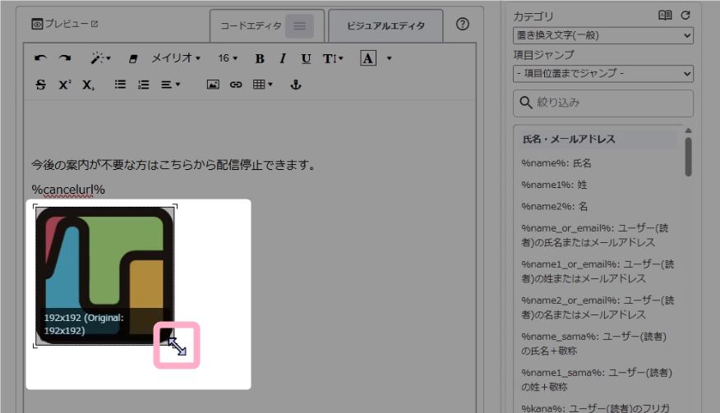Insert an unordered bullet list

click(x=120, y=85)
